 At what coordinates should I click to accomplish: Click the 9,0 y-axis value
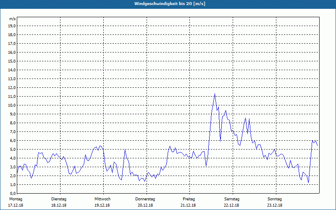[13, 114]
